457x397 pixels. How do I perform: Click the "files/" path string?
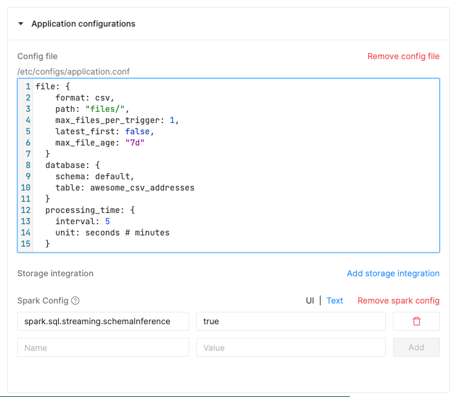coord(105,109)
